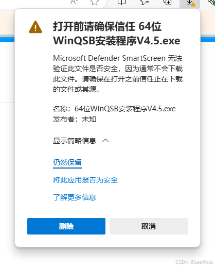Add page to favorites with star icon
The height and width of the screenshot is (268, 215).
(95, 2)
